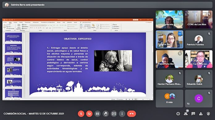Click the Eduardo Holck participant tile

tap(199, 79)
